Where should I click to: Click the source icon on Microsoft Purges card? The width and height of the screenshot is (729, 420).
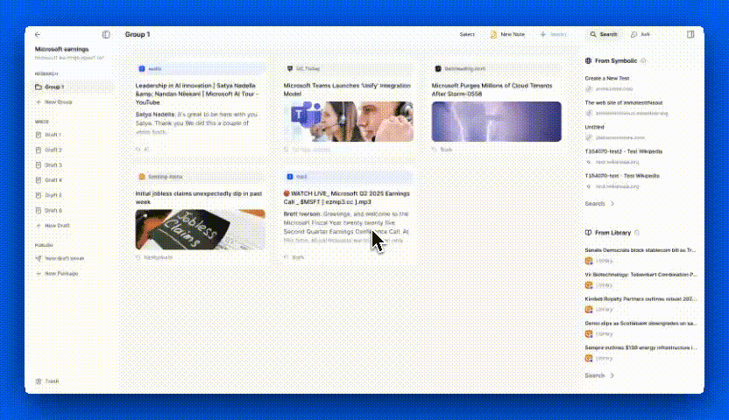pyautogui.click(x=438, y=68)
